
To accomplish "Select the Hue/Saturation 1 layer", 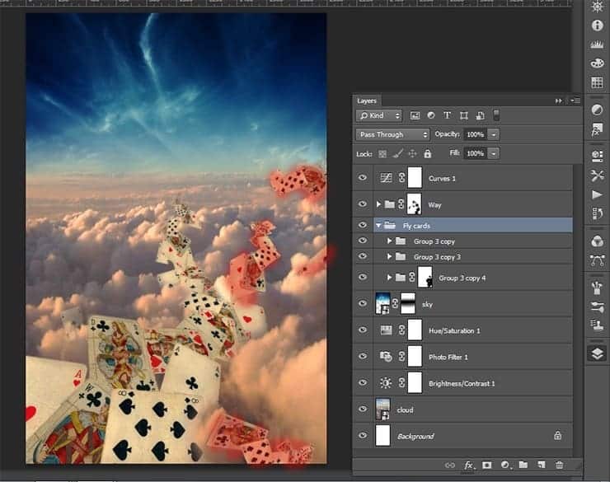I will 453,330.
